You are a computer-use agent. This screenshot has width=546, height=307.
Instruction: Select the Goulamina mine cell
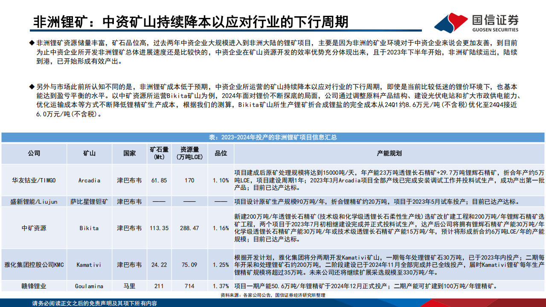90,286
